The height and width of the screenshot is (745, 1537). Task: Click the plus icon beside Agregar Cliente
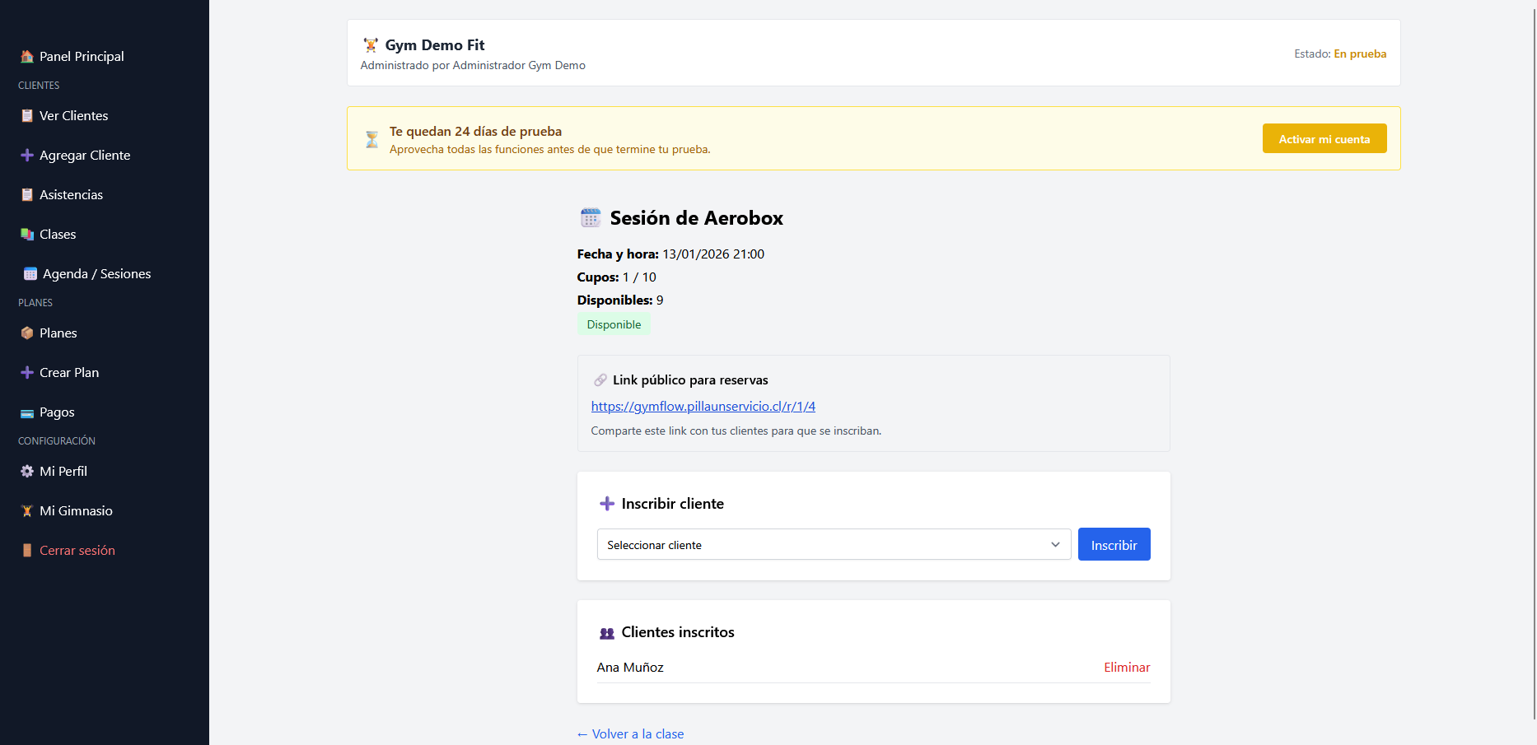pyautogui.click(x=27, y=156)
